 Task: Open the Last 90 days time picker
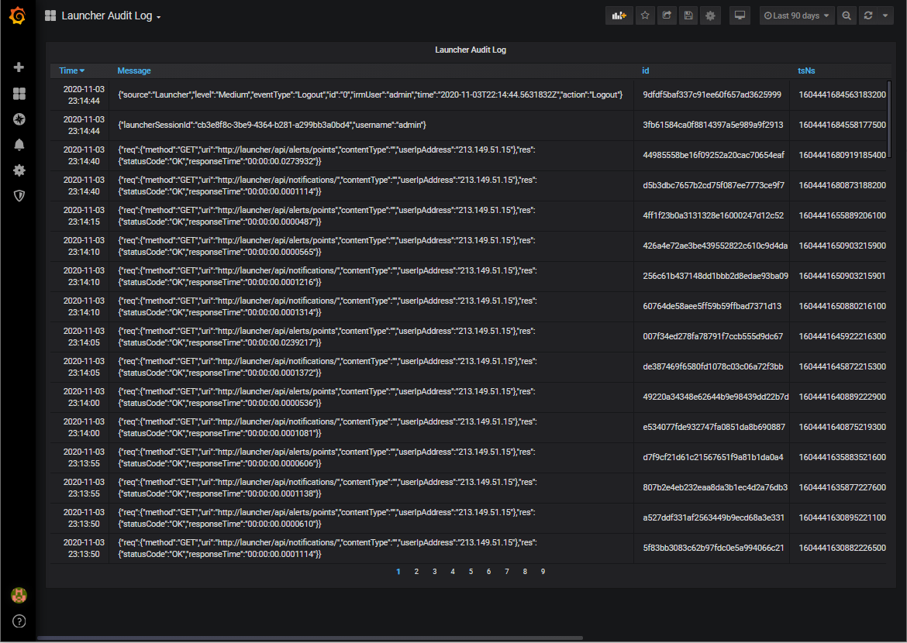(x=796, y=15)
